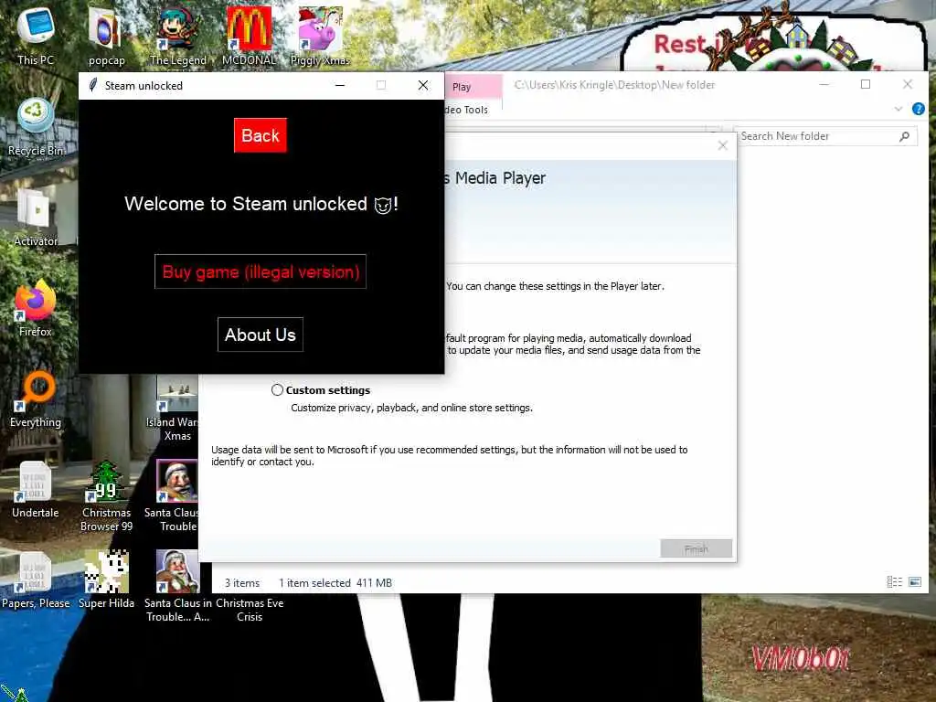The image size is (936, 702).
Task: Click the '3 items' status bar text
Action: tap(241, 582)
